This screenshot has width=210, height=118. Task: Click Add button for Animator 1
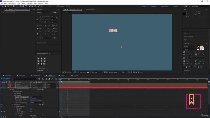41,105
